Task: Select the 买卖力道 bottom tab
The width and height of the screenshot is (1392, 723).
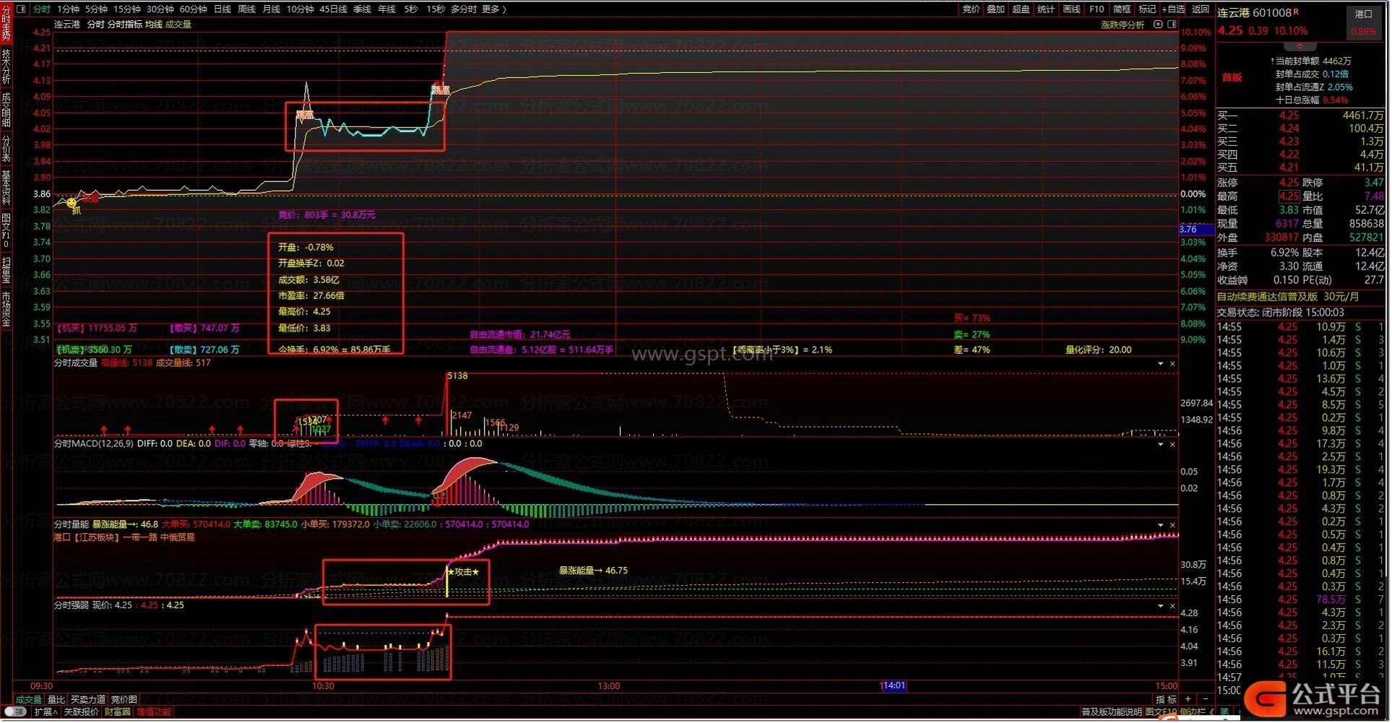Action: (x=88, y=700)
